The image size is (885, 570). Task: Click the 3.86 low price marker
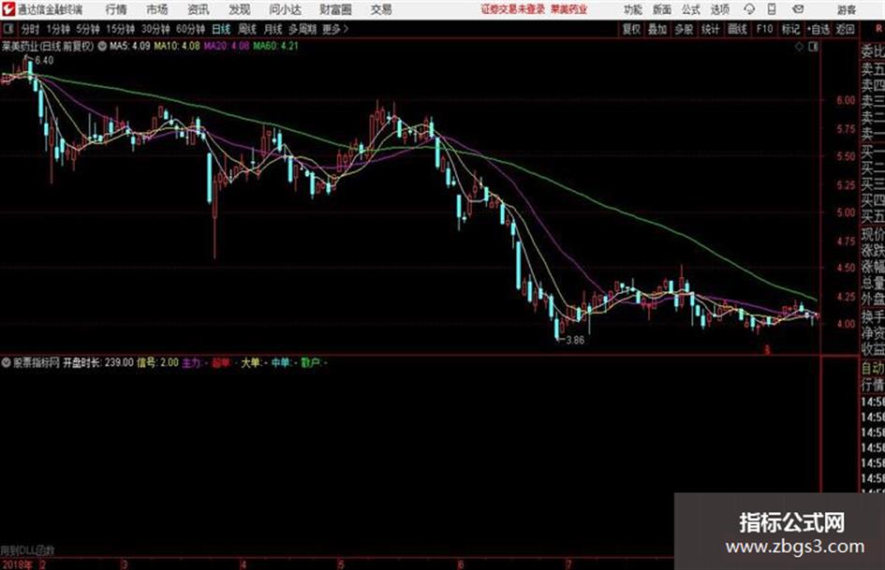[x=575, y=340]
